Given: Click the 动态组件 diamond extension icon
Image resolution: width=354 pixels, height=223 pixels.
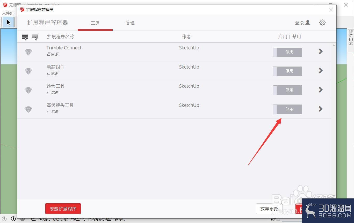Looking at the screenshot, I should 28,71.
